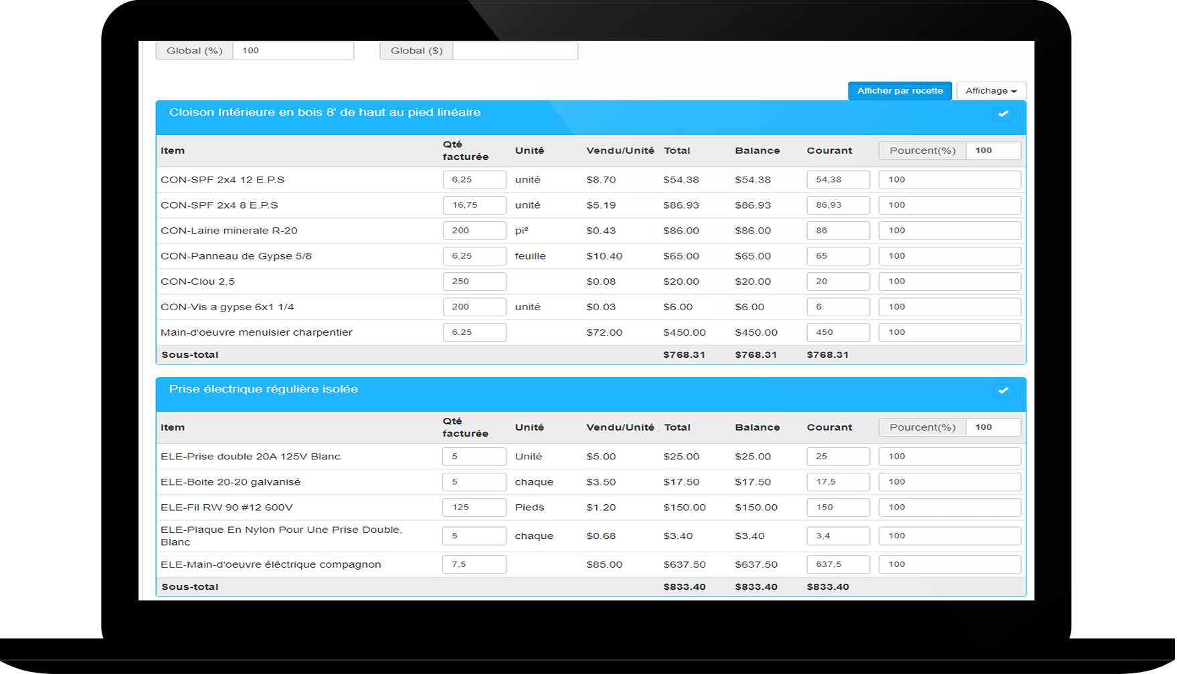Click Courant field for Main-d'oeuvre menuisier charpentier

coord(838,332)
